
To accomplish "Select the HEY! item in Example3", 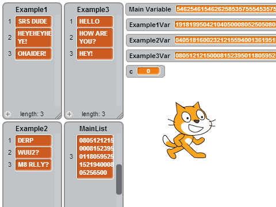I will click(x=95, y=53).
